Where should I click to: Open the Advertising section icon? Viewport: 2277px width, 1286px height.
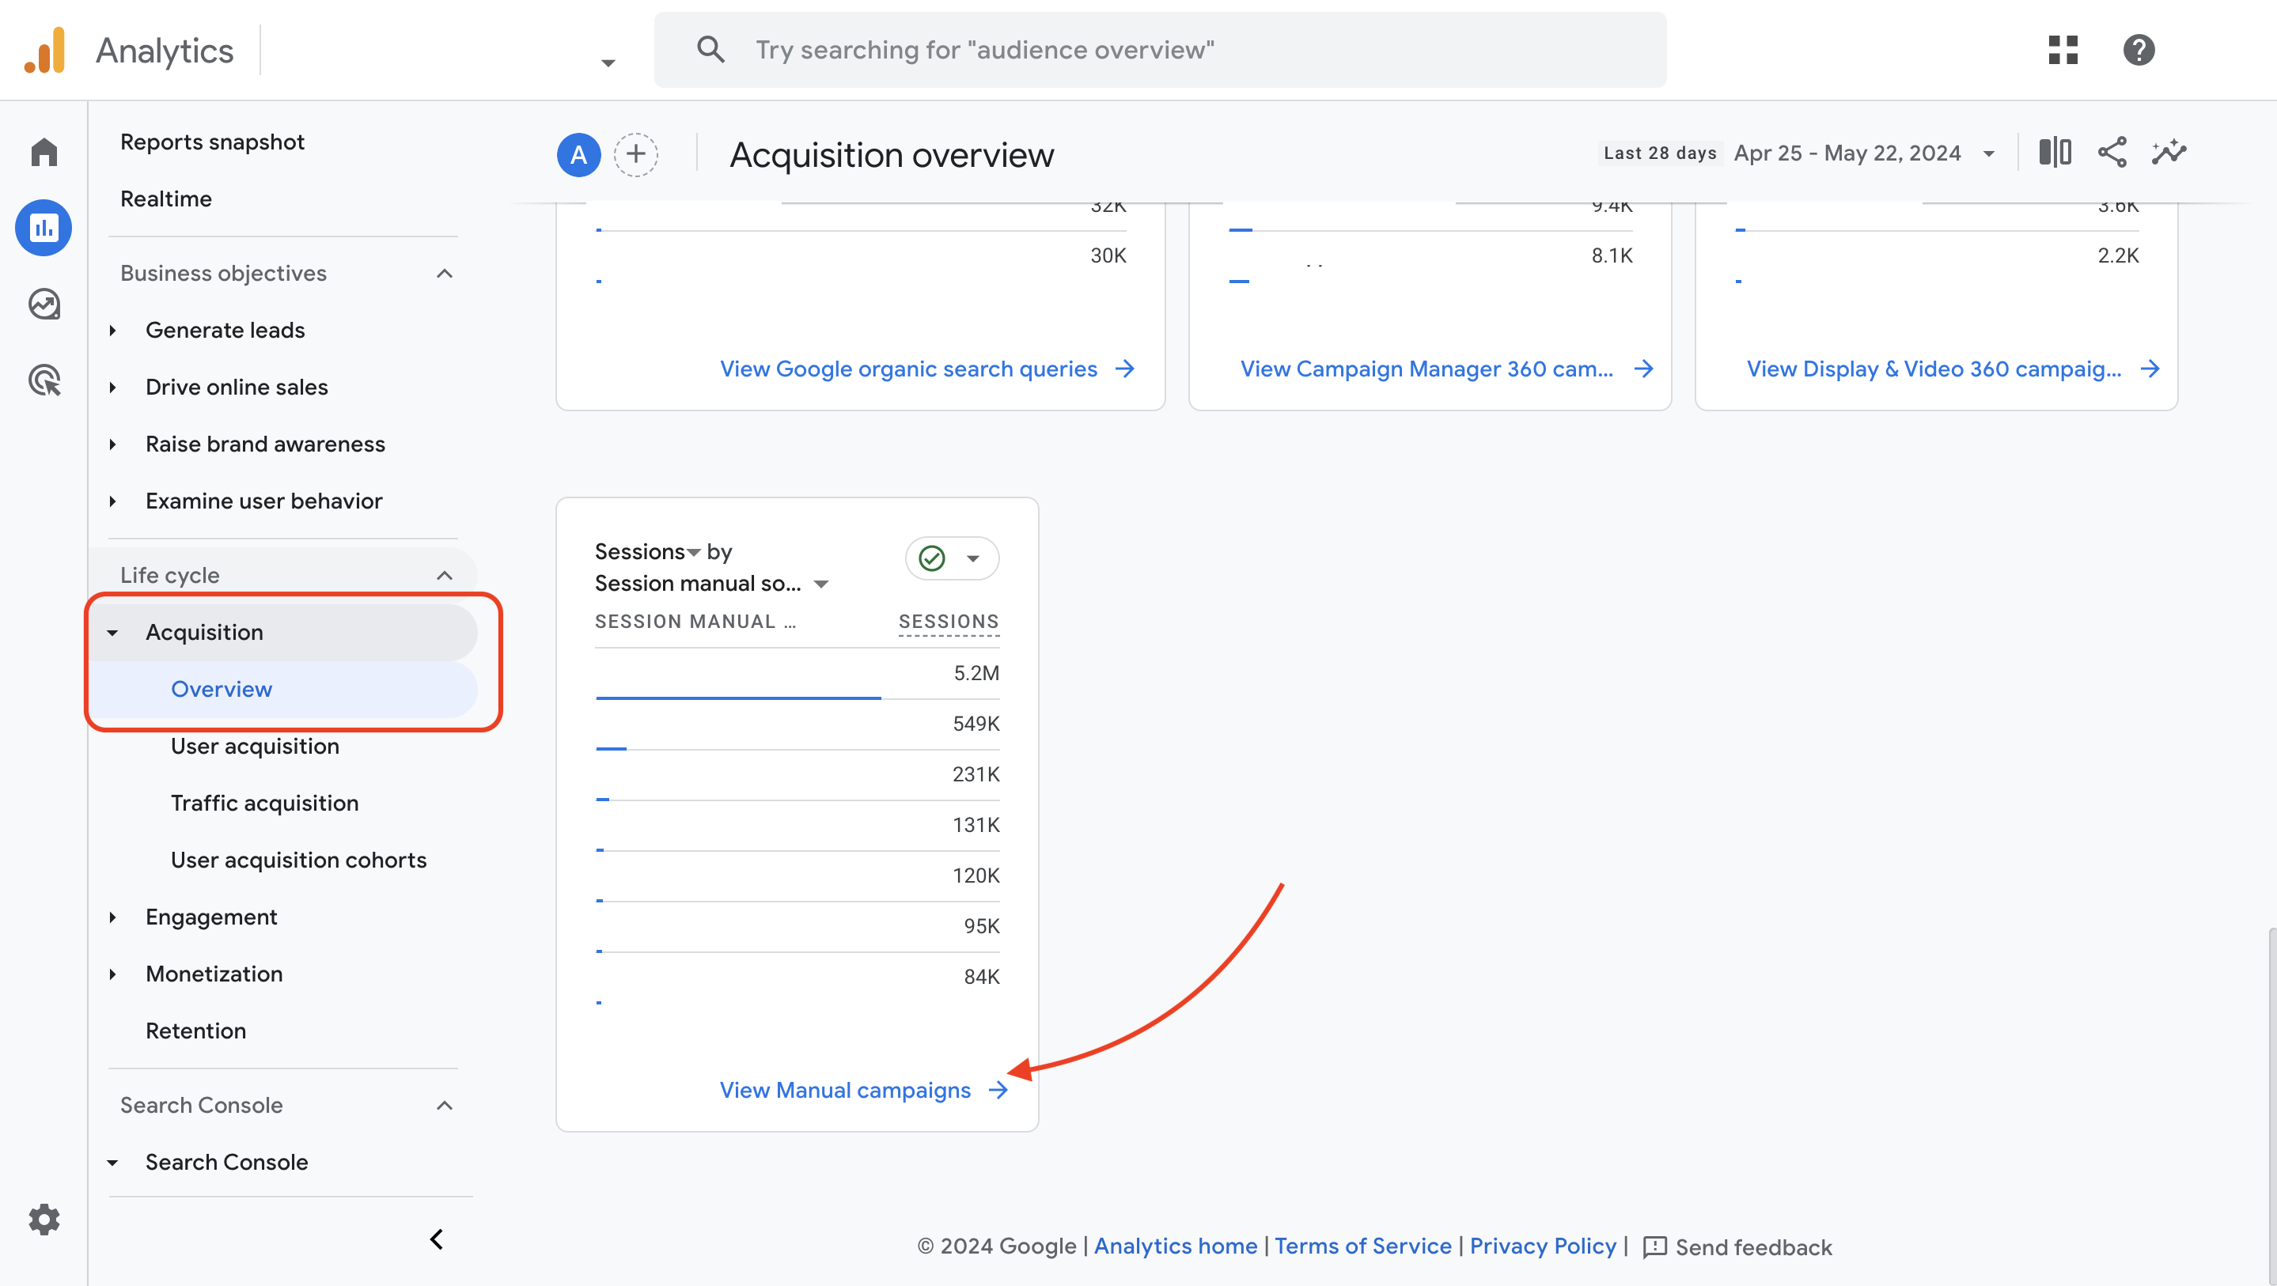pos(44,380)
